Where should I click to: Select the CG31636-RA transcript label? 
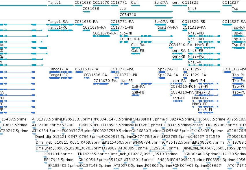click(x=95, y=27)
